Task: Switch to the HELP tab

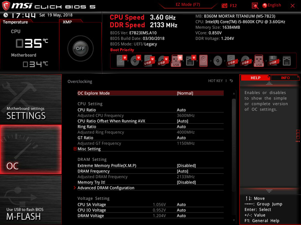Action: pyautogui.click(x=255, y=77)
